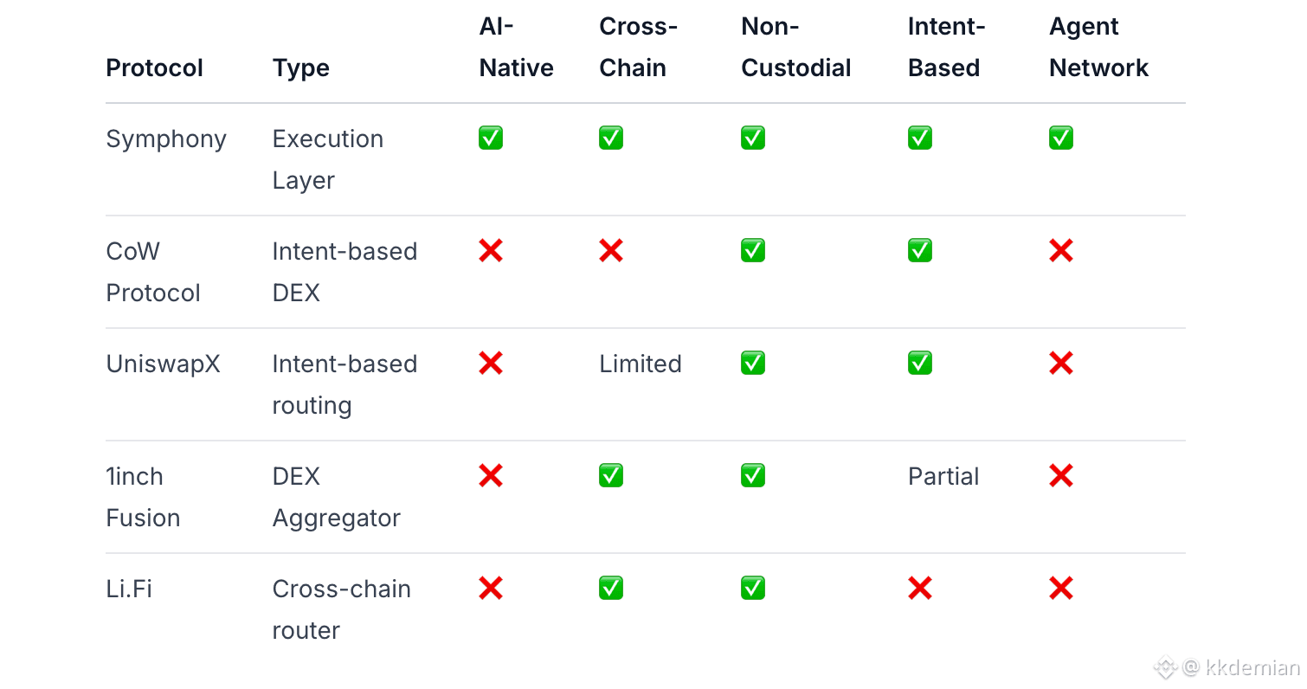Click UniswapX's Intent-Based green checkmark
Image resolution: width=1307 pixels, height=689 pixels.
click(920, 364)
